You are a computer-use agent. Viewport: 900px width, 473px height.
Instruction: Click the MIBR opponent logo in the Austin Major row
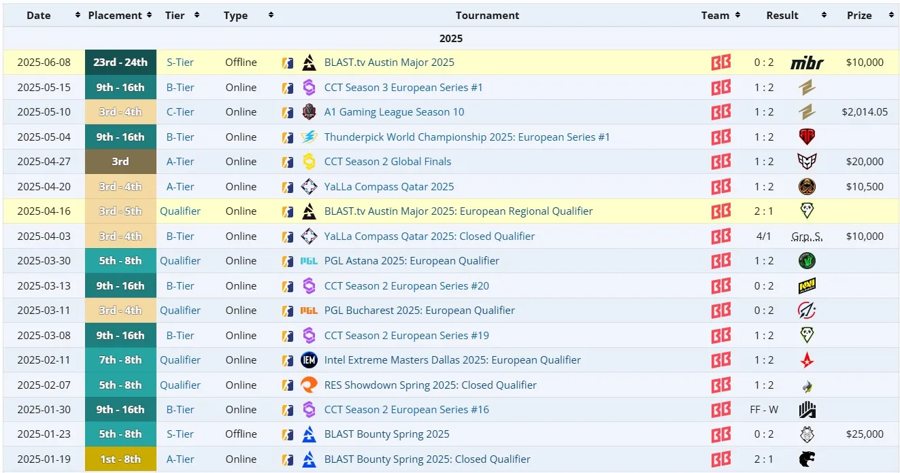[x=807, y=63]
